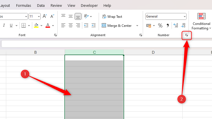Open underline style dropdown arrow

pyautogui.click(x=16, y=25)
